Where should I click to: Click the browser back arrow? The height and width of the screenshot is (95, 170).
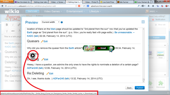coord(2,6)
